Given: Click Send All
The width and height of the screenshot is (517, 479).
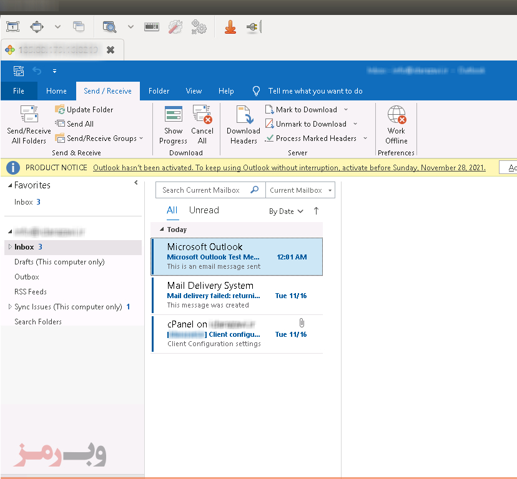Looking at the screenshot, I should [74, 124].
